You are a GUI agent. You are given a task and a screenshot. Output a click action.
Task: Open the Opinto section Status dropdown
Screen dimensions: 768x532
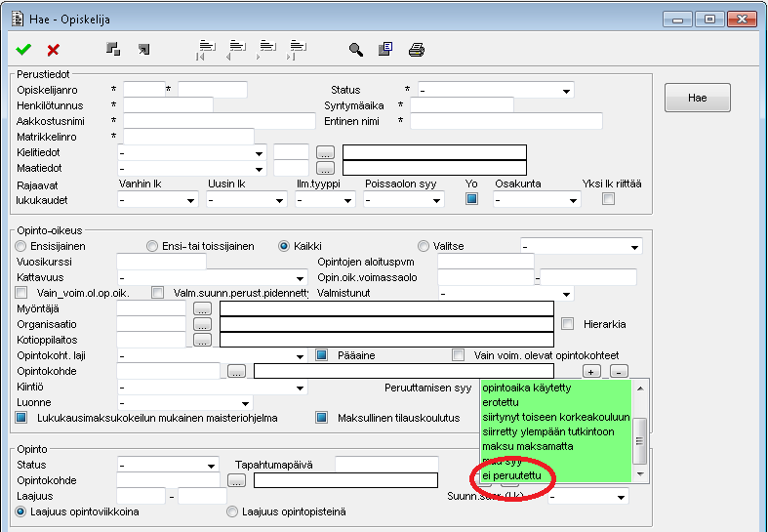click(168, 465)
